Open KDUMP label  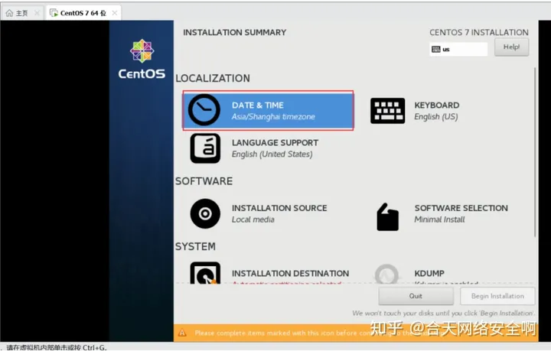coord(429,274)
